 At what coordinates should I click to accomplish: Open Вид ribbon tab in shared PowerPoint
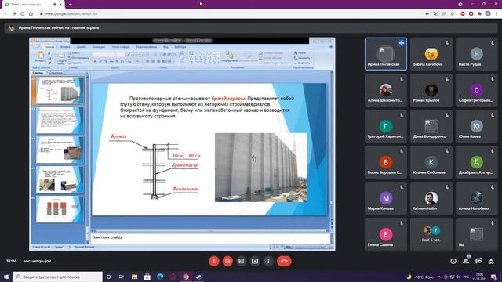[166, 47]
